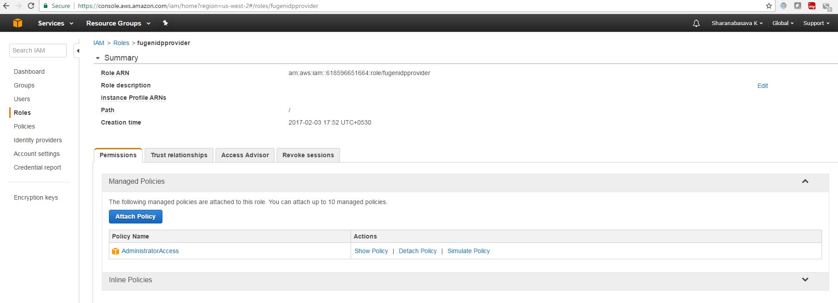Switch to the Access Advisor tab

245,155
